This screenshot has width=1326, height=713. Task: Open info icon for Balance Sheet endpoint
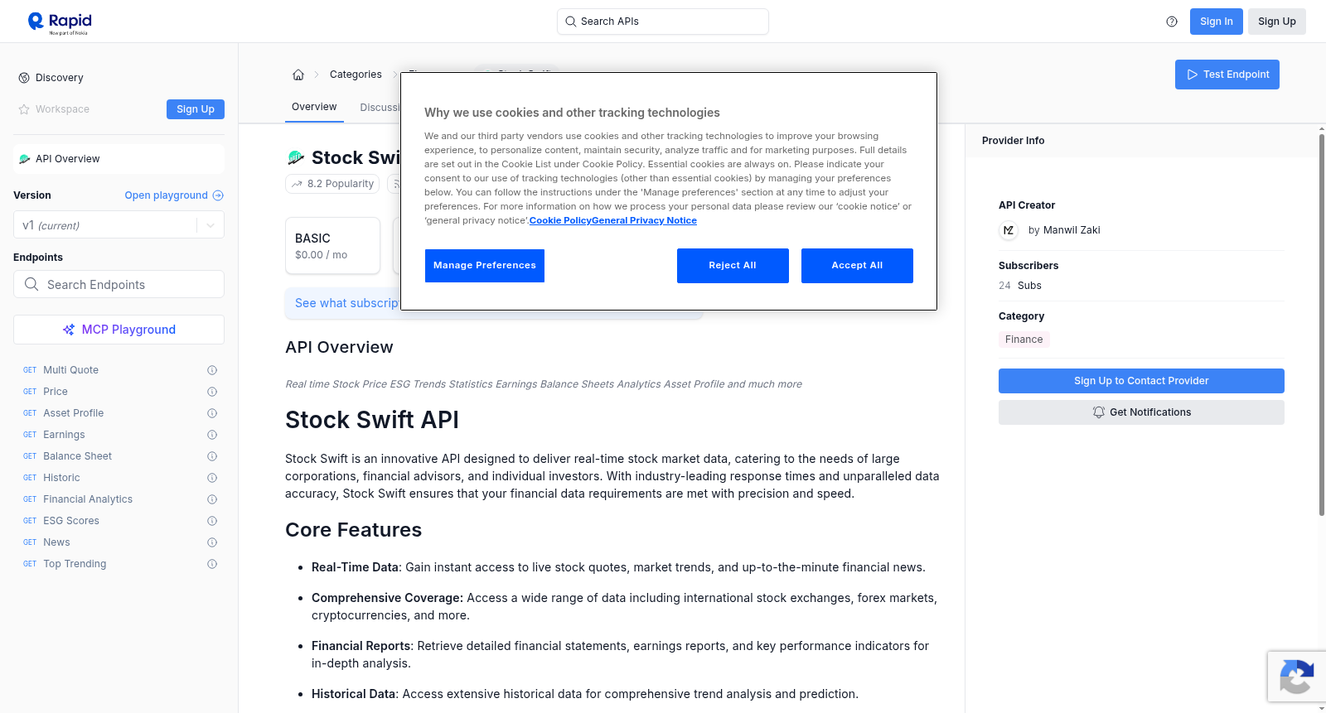pos(212,456)
